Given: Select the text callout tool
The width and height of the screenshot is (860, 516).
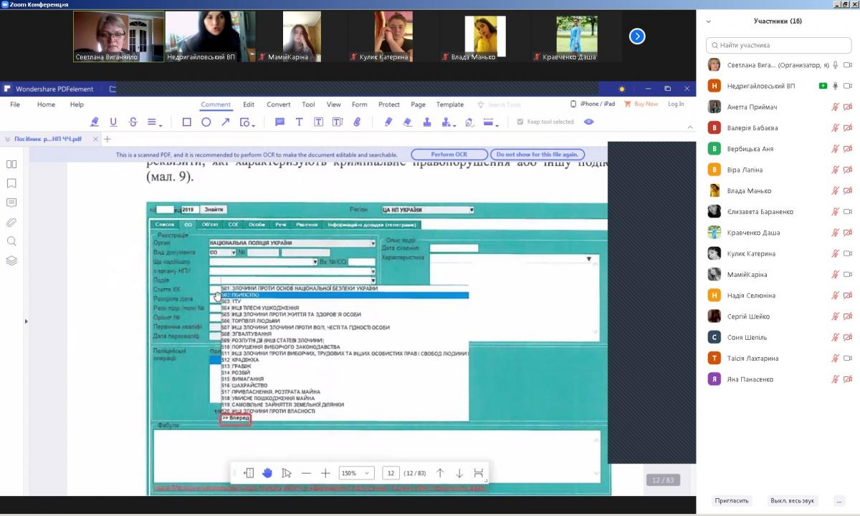Looking at the screenshot, I should pos(338,122).
